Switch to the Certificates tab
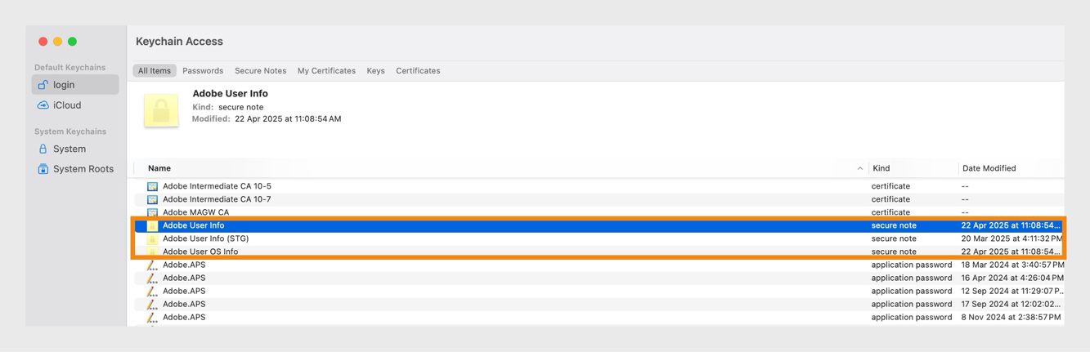The width and height of the screenshot is (1090, 352). [418, 71]
